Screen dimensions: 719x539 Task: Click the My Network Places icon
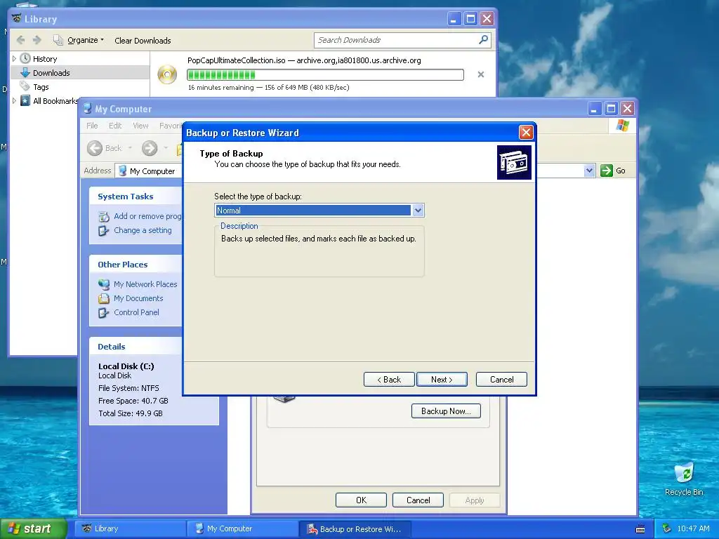pos(104,284)
